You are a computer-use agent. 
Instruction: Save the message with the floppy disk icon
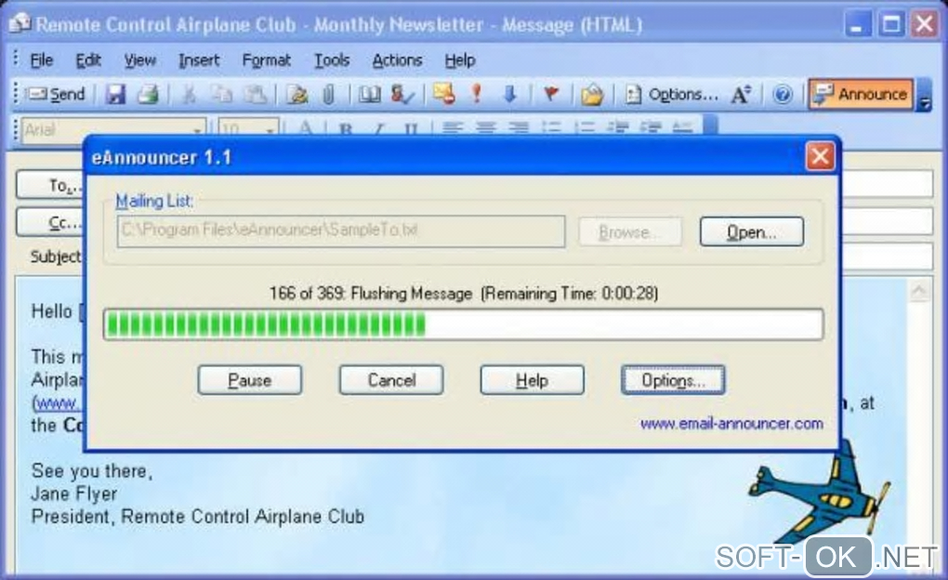tap(115, 95)
